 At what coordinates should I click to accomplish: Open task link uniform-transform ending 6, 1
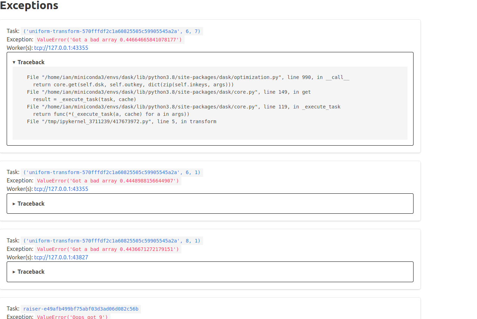112,172
